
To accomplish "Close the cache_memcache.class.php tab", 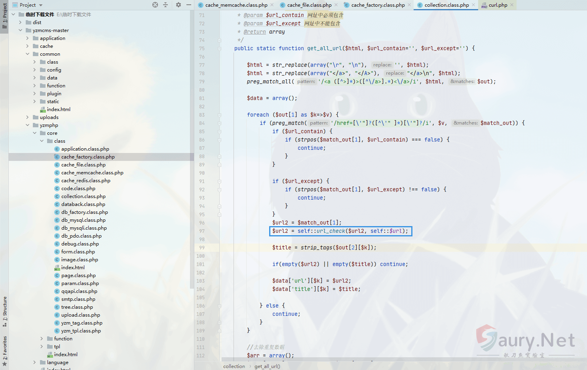I will tap(272, 5).
